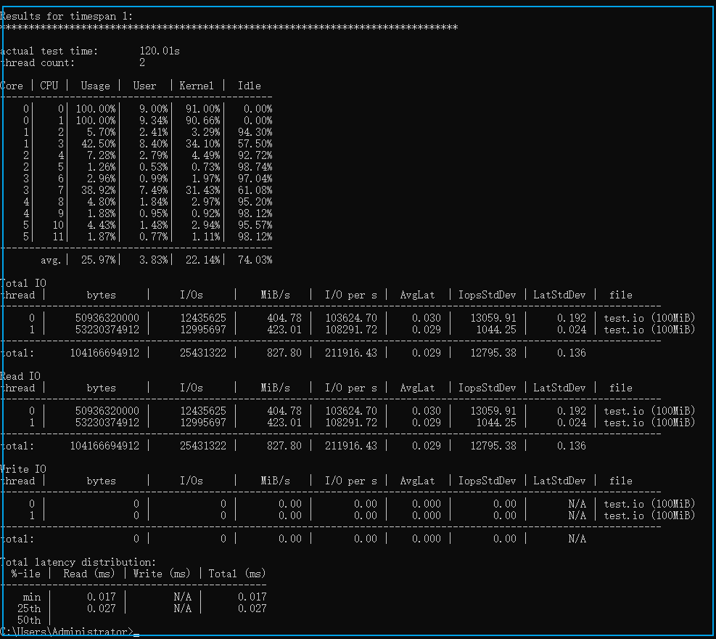
Task: Click the "User" column header in CPU table
Action: (144, 86)
